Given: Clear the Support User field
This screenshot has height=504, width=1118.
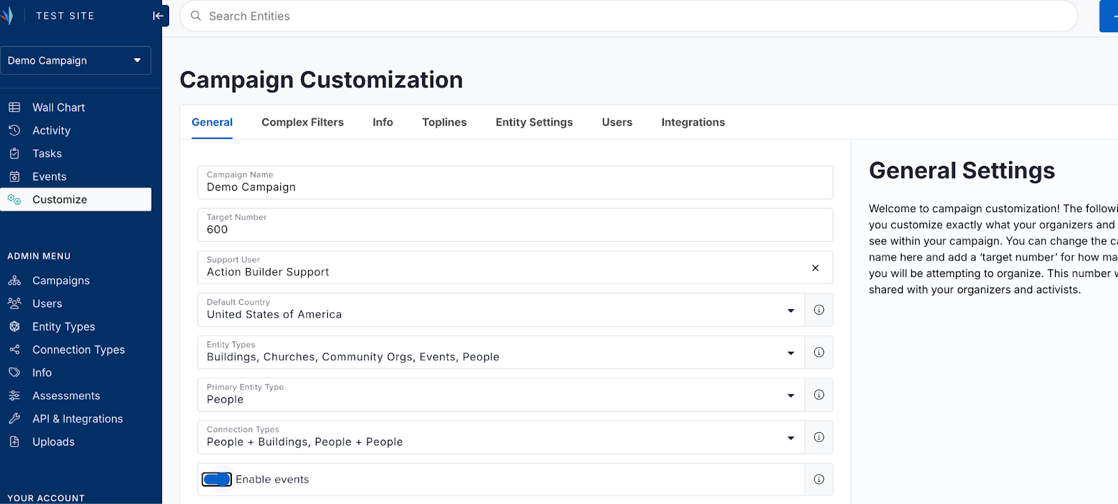Looking at the screenshot, I should coord(815,268).
